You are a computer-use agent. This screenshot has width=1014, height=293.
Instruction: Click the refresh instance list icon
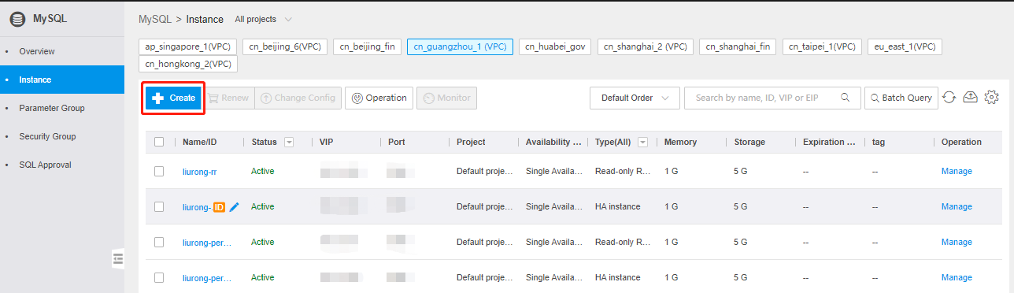click(x=949, y=98)
